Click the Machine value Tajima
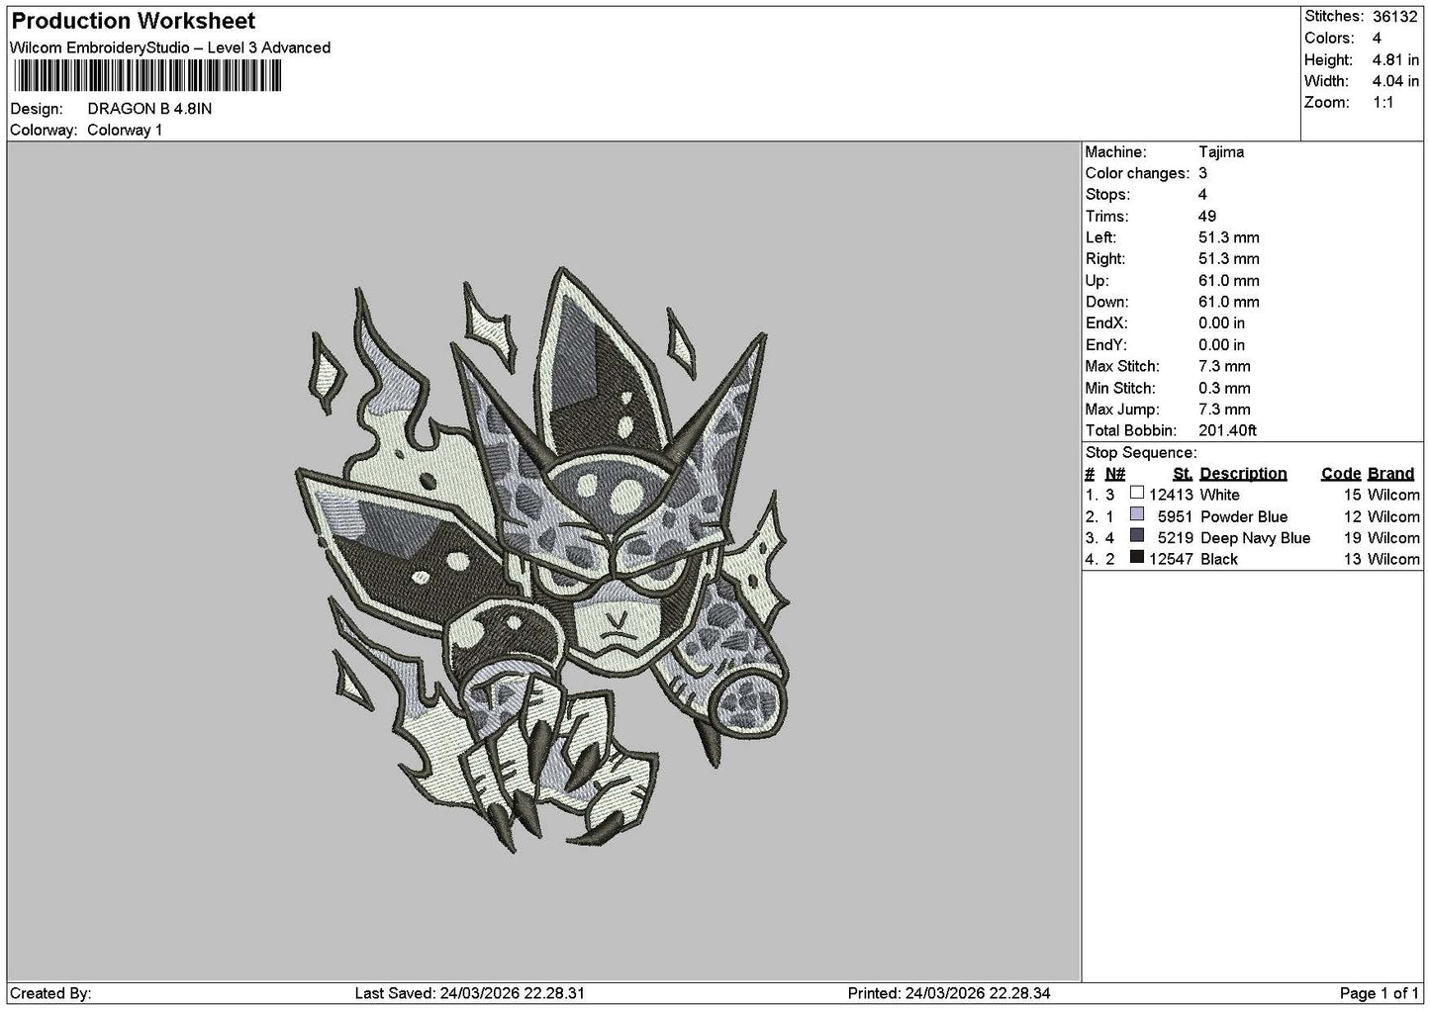Viewport: 1430px width, 1010px height. click(x=1221, y=152)
